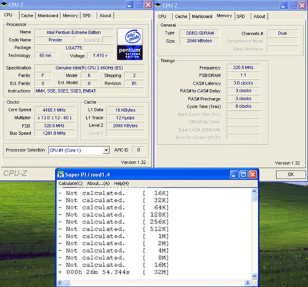
Task: Click Multiplier value x 13.0 (12 - 60)
Action: [54, 118]
